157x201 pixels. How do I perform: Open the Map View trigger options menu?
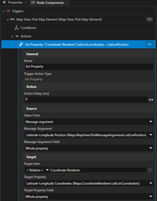coord(149,19)
